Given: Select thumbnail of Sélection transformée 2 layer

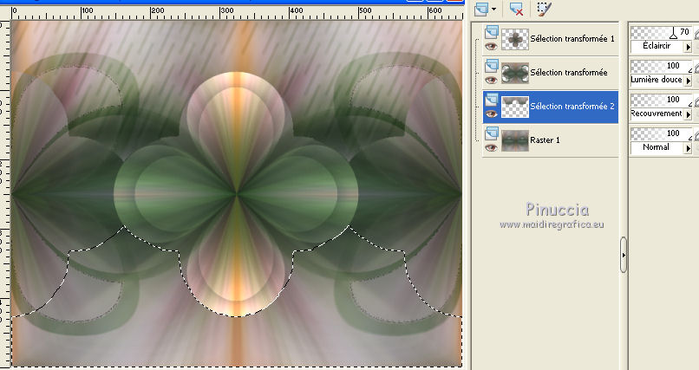Looking at the screenshot, I should (515, 107).
